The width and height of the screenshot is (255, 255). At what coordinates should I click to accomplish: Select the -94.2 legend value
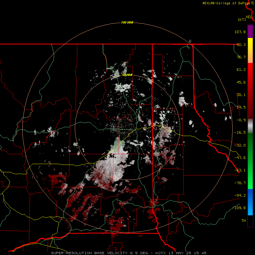pyautogui.click(x=240, y=195)
